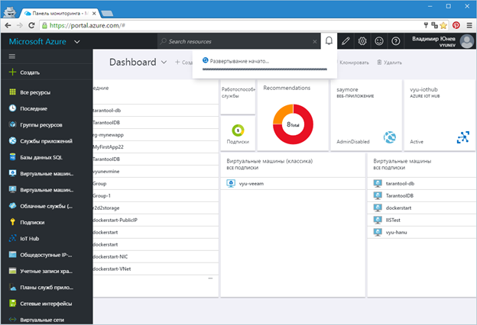
Task: Click IoT Hub sidebar icon
Action: (12, 238)
